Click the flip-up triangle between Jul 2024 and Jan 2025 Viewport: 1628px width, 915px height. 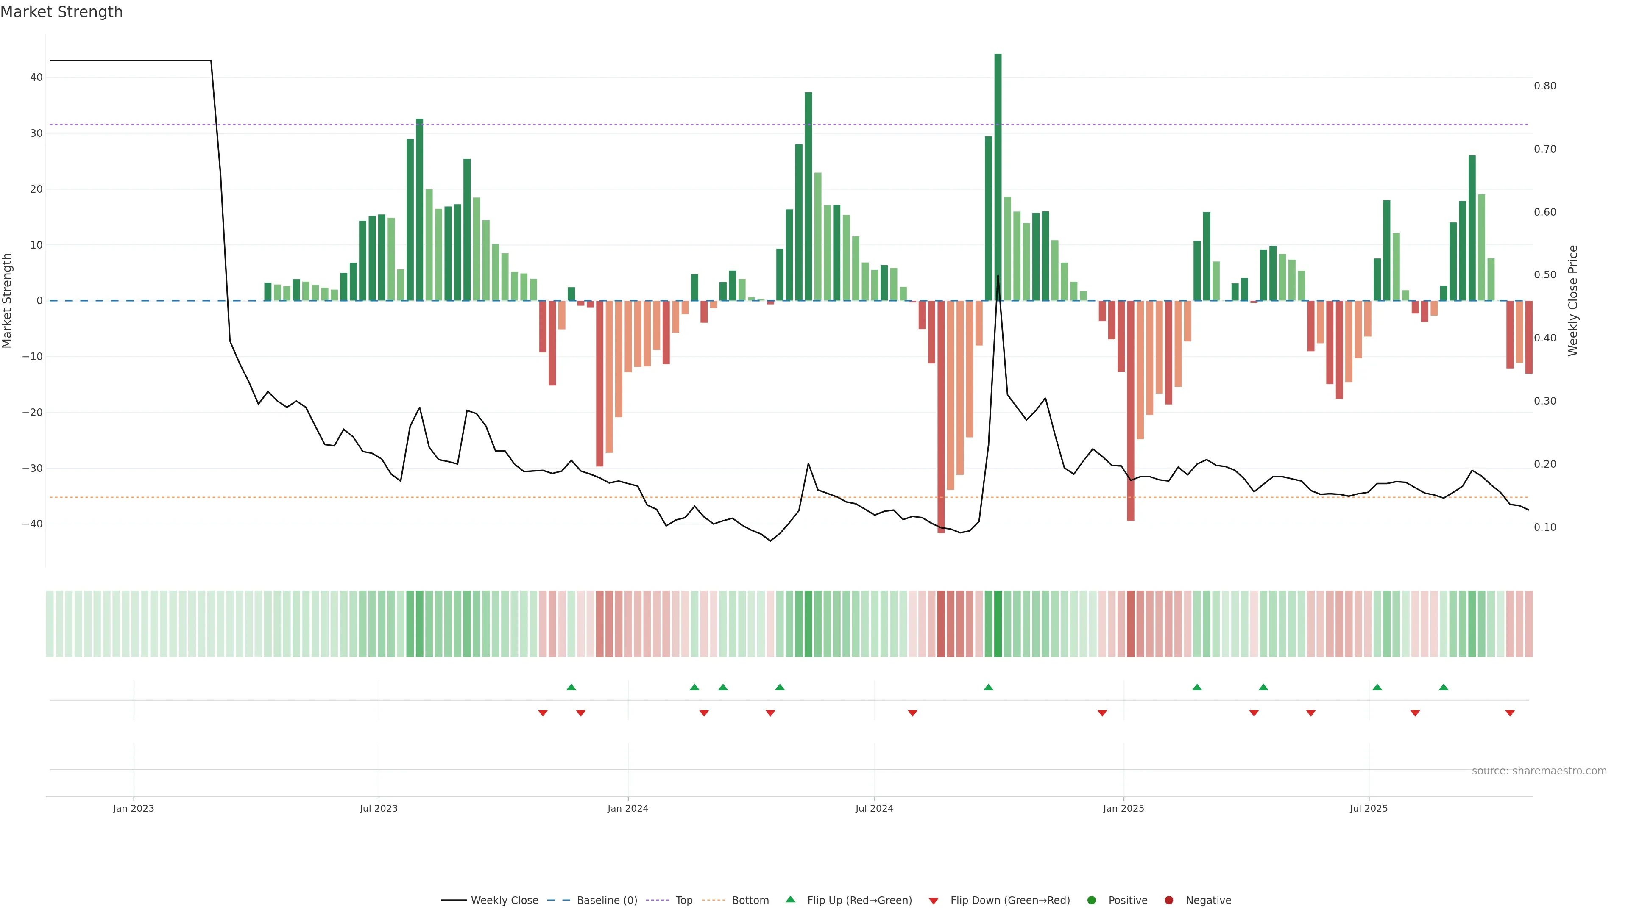click(x=988, y=687)
